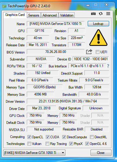
Task: Click the TechPowerUp GPU-Z 2.43.0 title text
Action: [x=29, y=6]
